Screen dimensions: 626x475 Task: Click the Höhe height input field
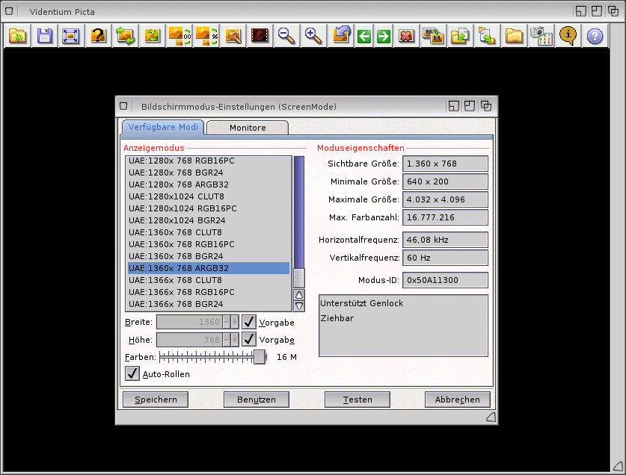[x=189, y=339]
